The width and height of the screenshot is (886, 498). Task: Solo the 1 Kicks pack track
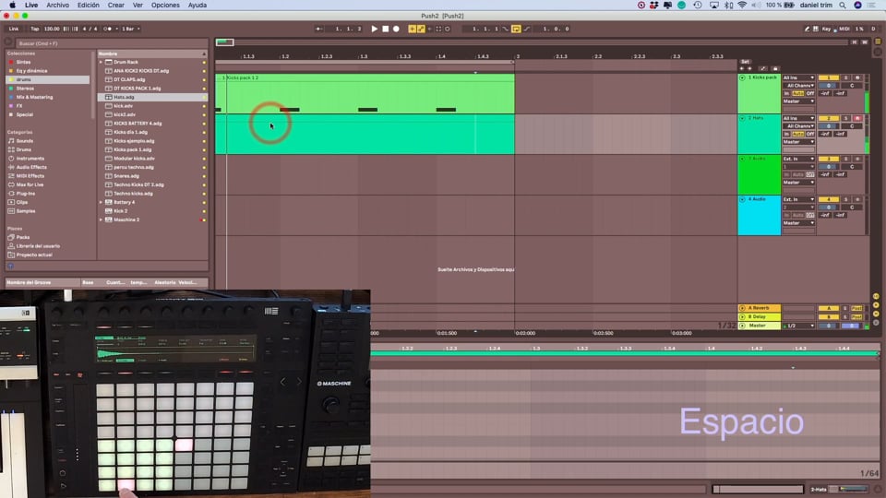point(846,77)
